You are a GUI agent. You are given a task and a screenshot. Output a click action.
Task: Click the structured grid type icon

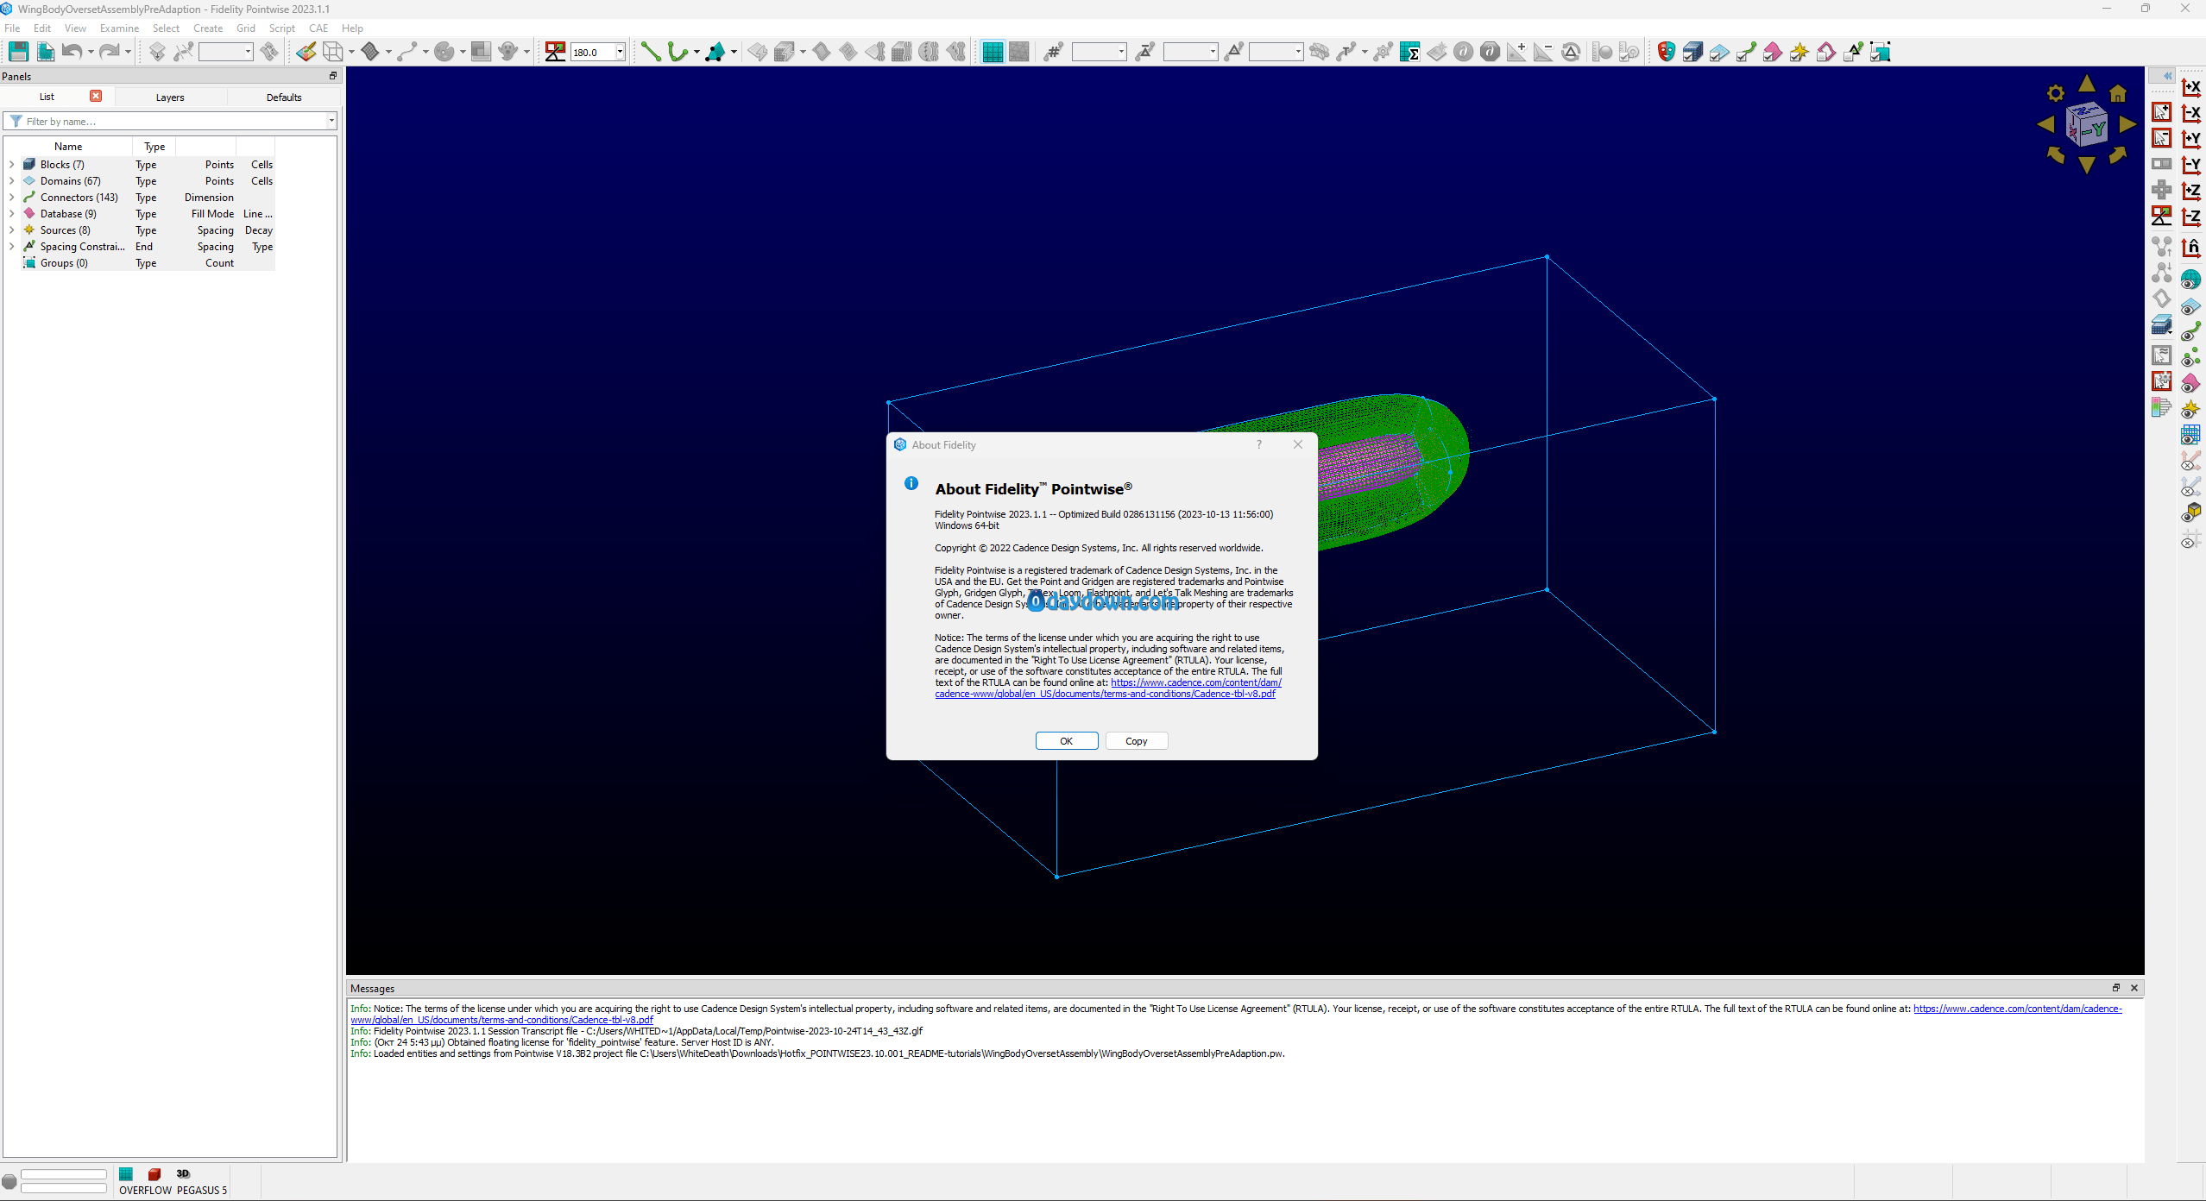[993, 52]
